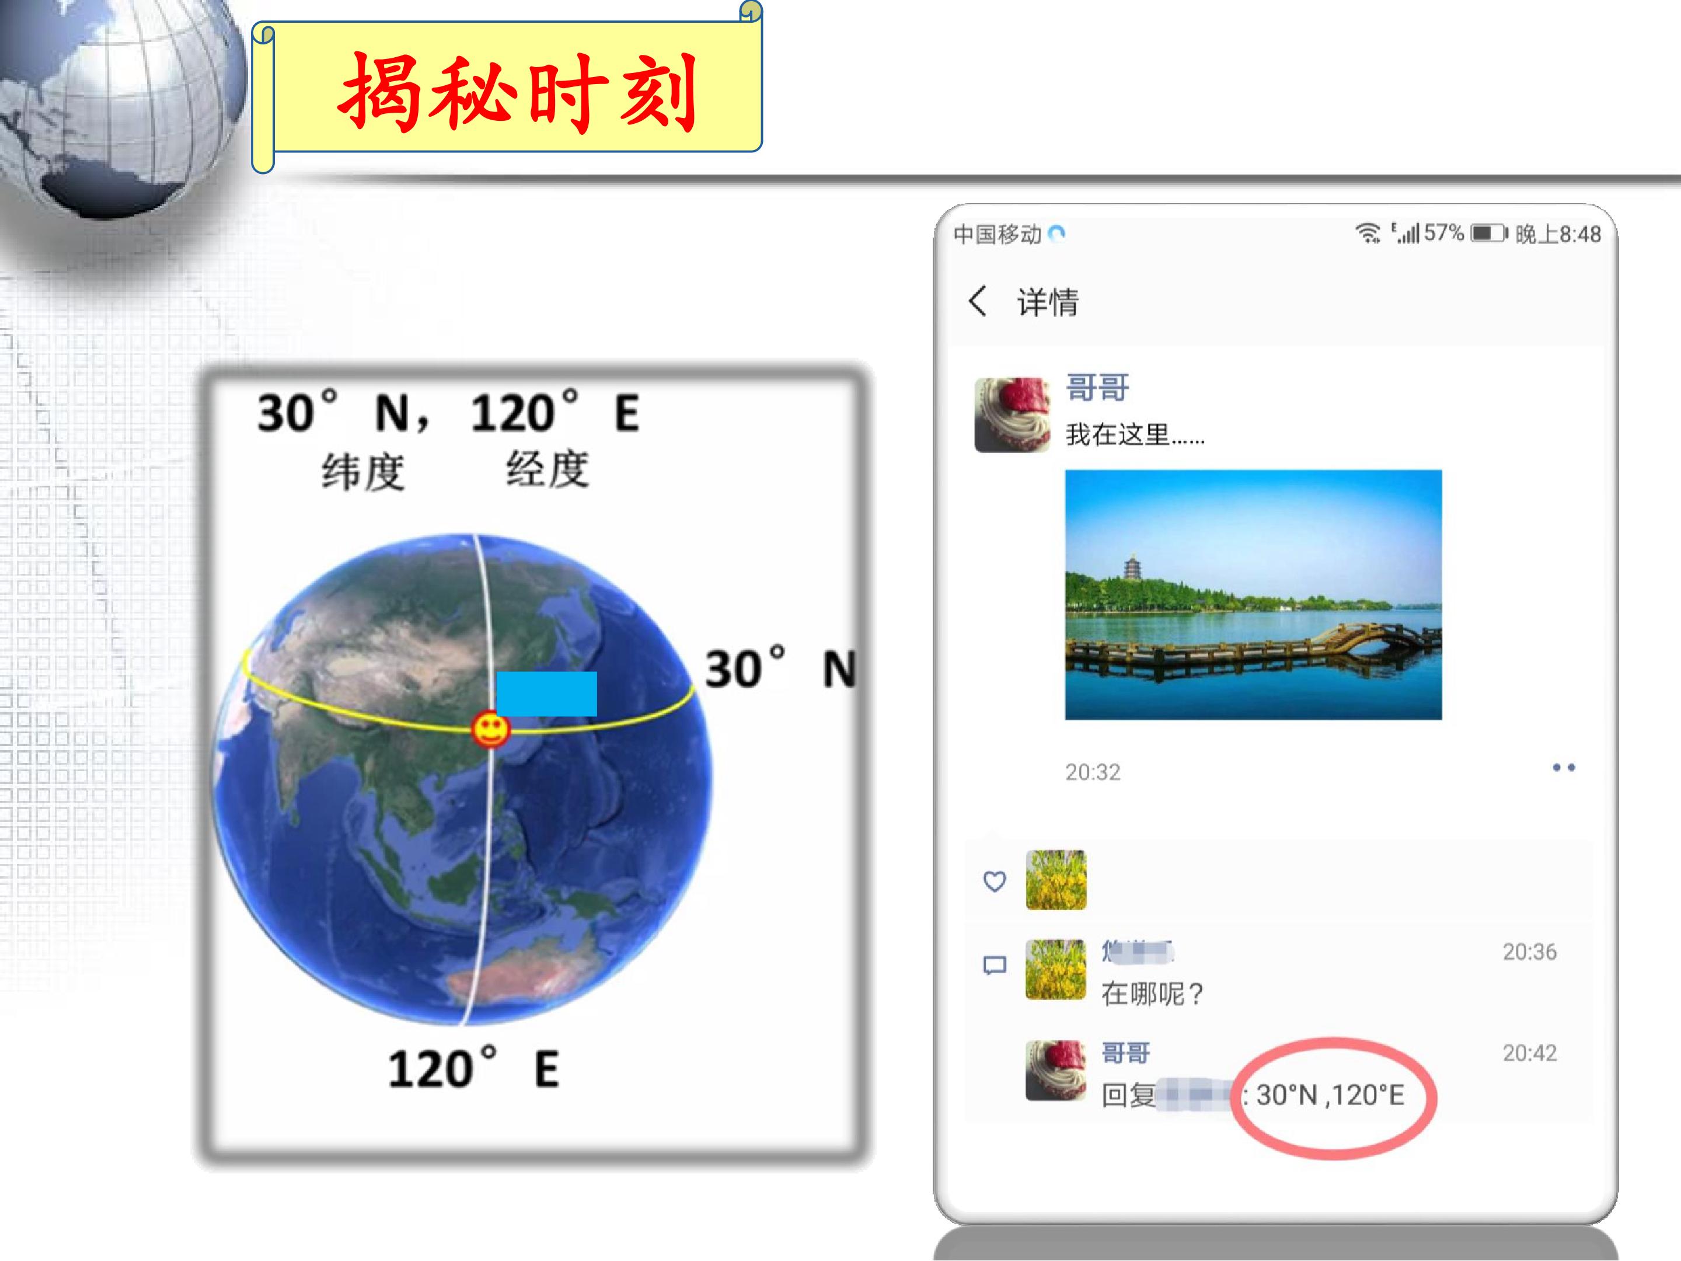Image resolution: width=1681 pixels, height=1261 pixels.
Task: Tap the circled 30°N ,120°E reply
Action: (x=1330, y=1095)
